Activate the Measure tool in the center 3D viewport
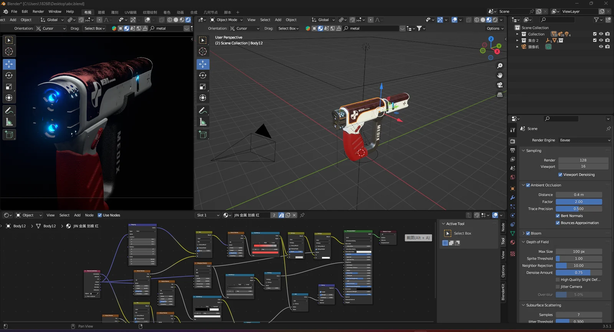The image size is (614, 332). click(x=203, y=122)
